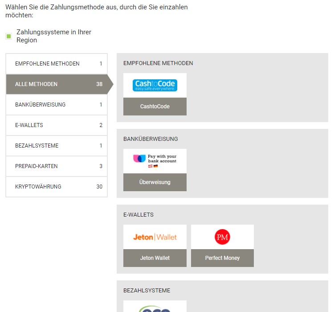Select the Perfect Money button label
The image size is (334, 312).
click(222, 258)
